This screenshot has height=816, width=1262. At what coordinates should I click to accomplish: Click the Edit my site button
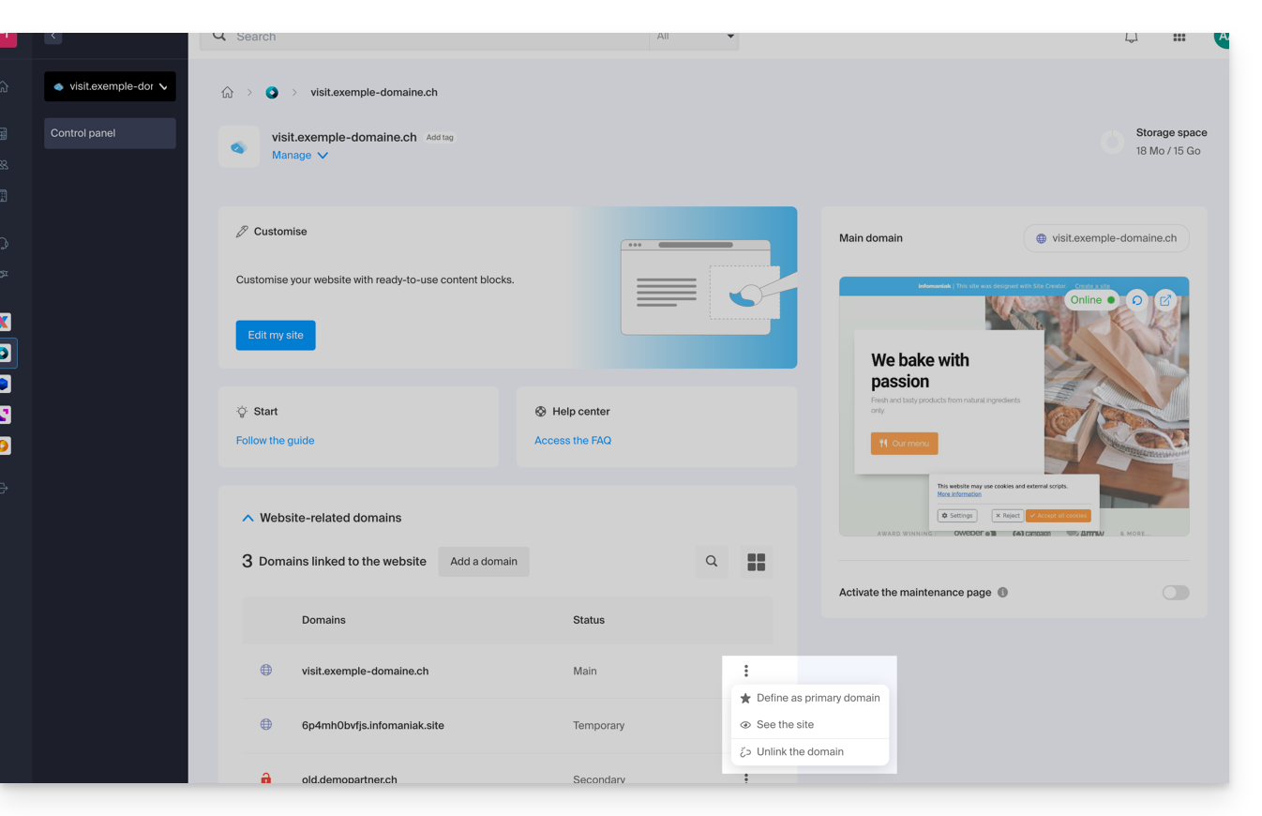click(x=276, y=335)
